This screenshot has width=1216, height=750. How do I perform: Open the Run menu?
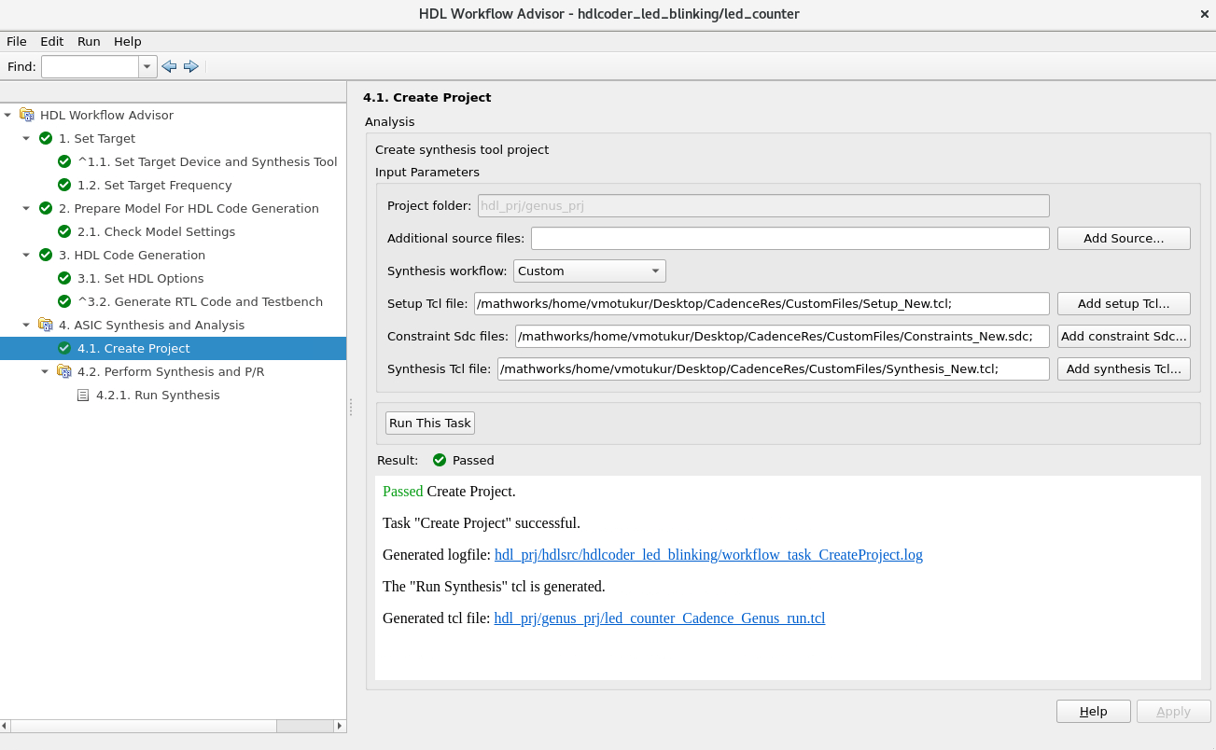pos(88,41)
